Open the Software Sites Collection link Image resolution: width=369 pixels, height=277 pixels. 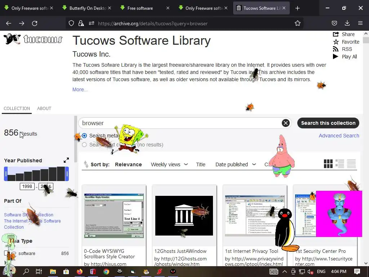[x=28, y=215]
